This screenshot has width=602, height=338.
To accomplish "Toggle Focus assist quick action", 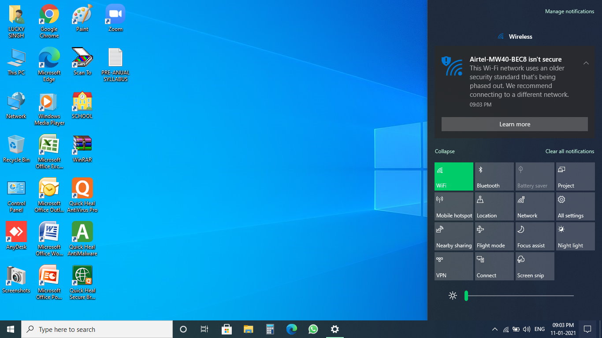I will point(535,236).
